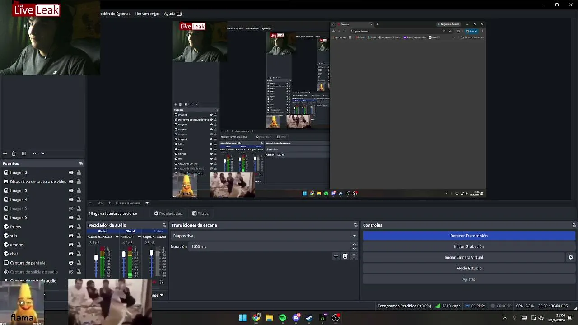Open Ajustes in the Controles panel

tap(469, 279)
